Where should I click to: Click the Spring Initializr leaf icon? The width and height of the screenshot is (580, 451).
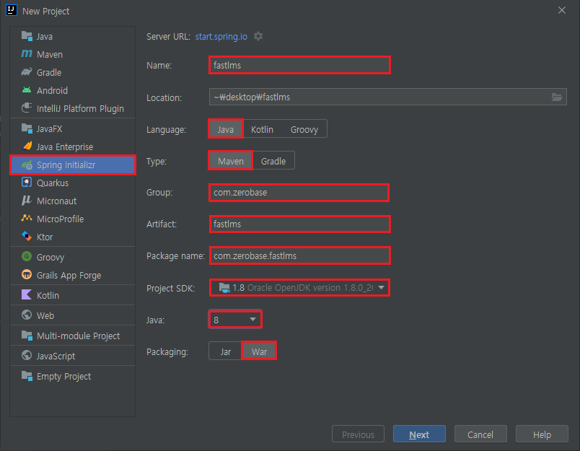pyautogui.click(x=27, y=165)
